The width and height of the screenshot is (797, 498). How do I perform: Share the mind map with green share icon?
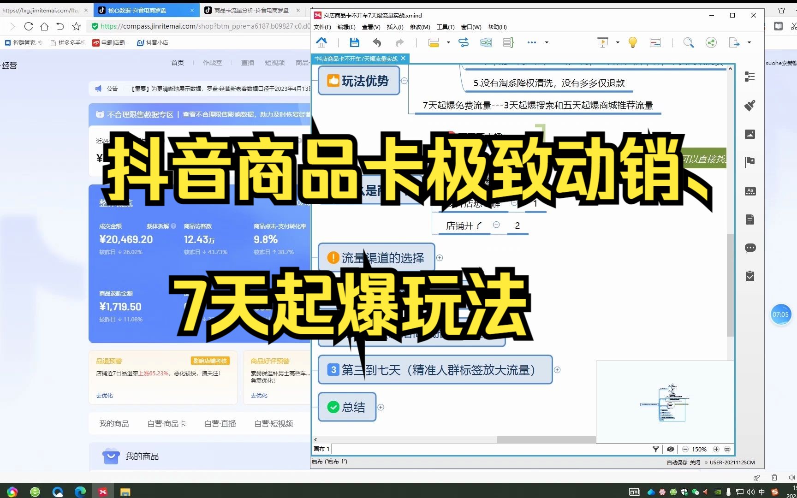click(711, 42)
